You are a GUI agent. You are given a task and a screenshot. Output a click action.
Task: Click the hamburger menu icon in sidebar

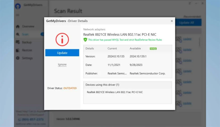[18, 15]
